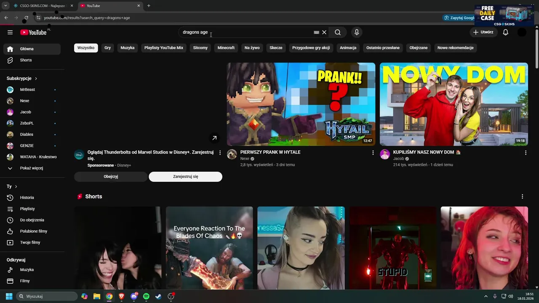Select the Sitcomy filter chip
This screenshot has height=303, width=539.
coord(200,48)
